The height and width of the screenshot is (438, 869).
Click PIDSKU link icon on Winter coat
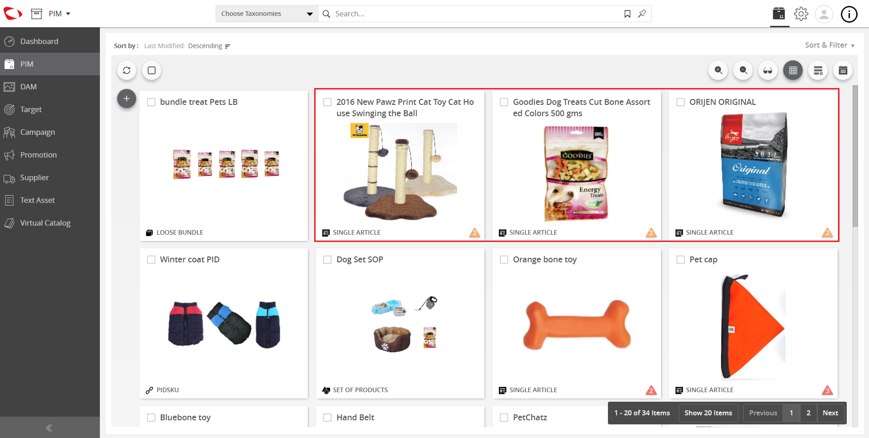tap(149, 390)
